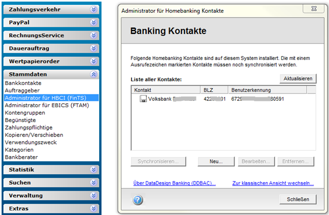Viewport: 329px width, 215px height.
Task: Click the Entfernen... button
Action: pos(296,161)
